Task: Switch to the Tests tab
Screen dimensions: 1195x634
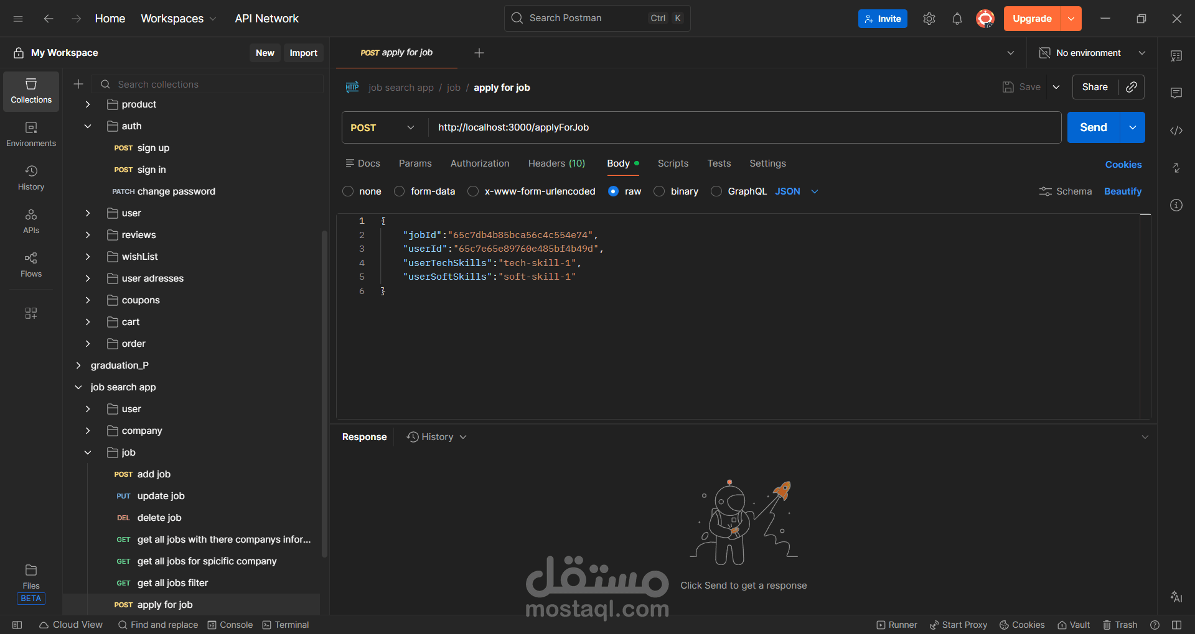Action: pos(719,163)
